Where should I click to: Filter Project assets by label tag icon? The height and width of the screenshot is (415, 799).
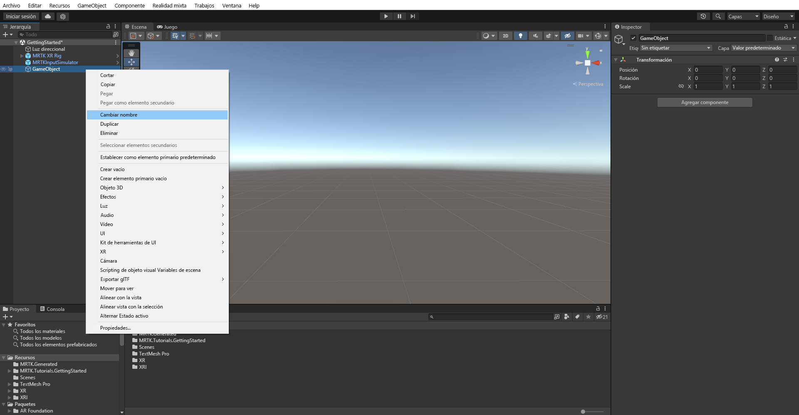point(578,317)
